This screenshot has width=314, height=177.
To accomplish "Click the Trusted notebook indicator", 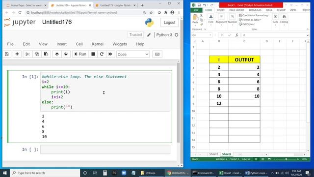I will point(135,35).
